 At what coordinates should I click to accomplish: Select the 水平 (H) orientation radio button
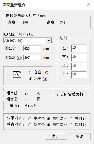pyautogui.click(x=31, y=79)
